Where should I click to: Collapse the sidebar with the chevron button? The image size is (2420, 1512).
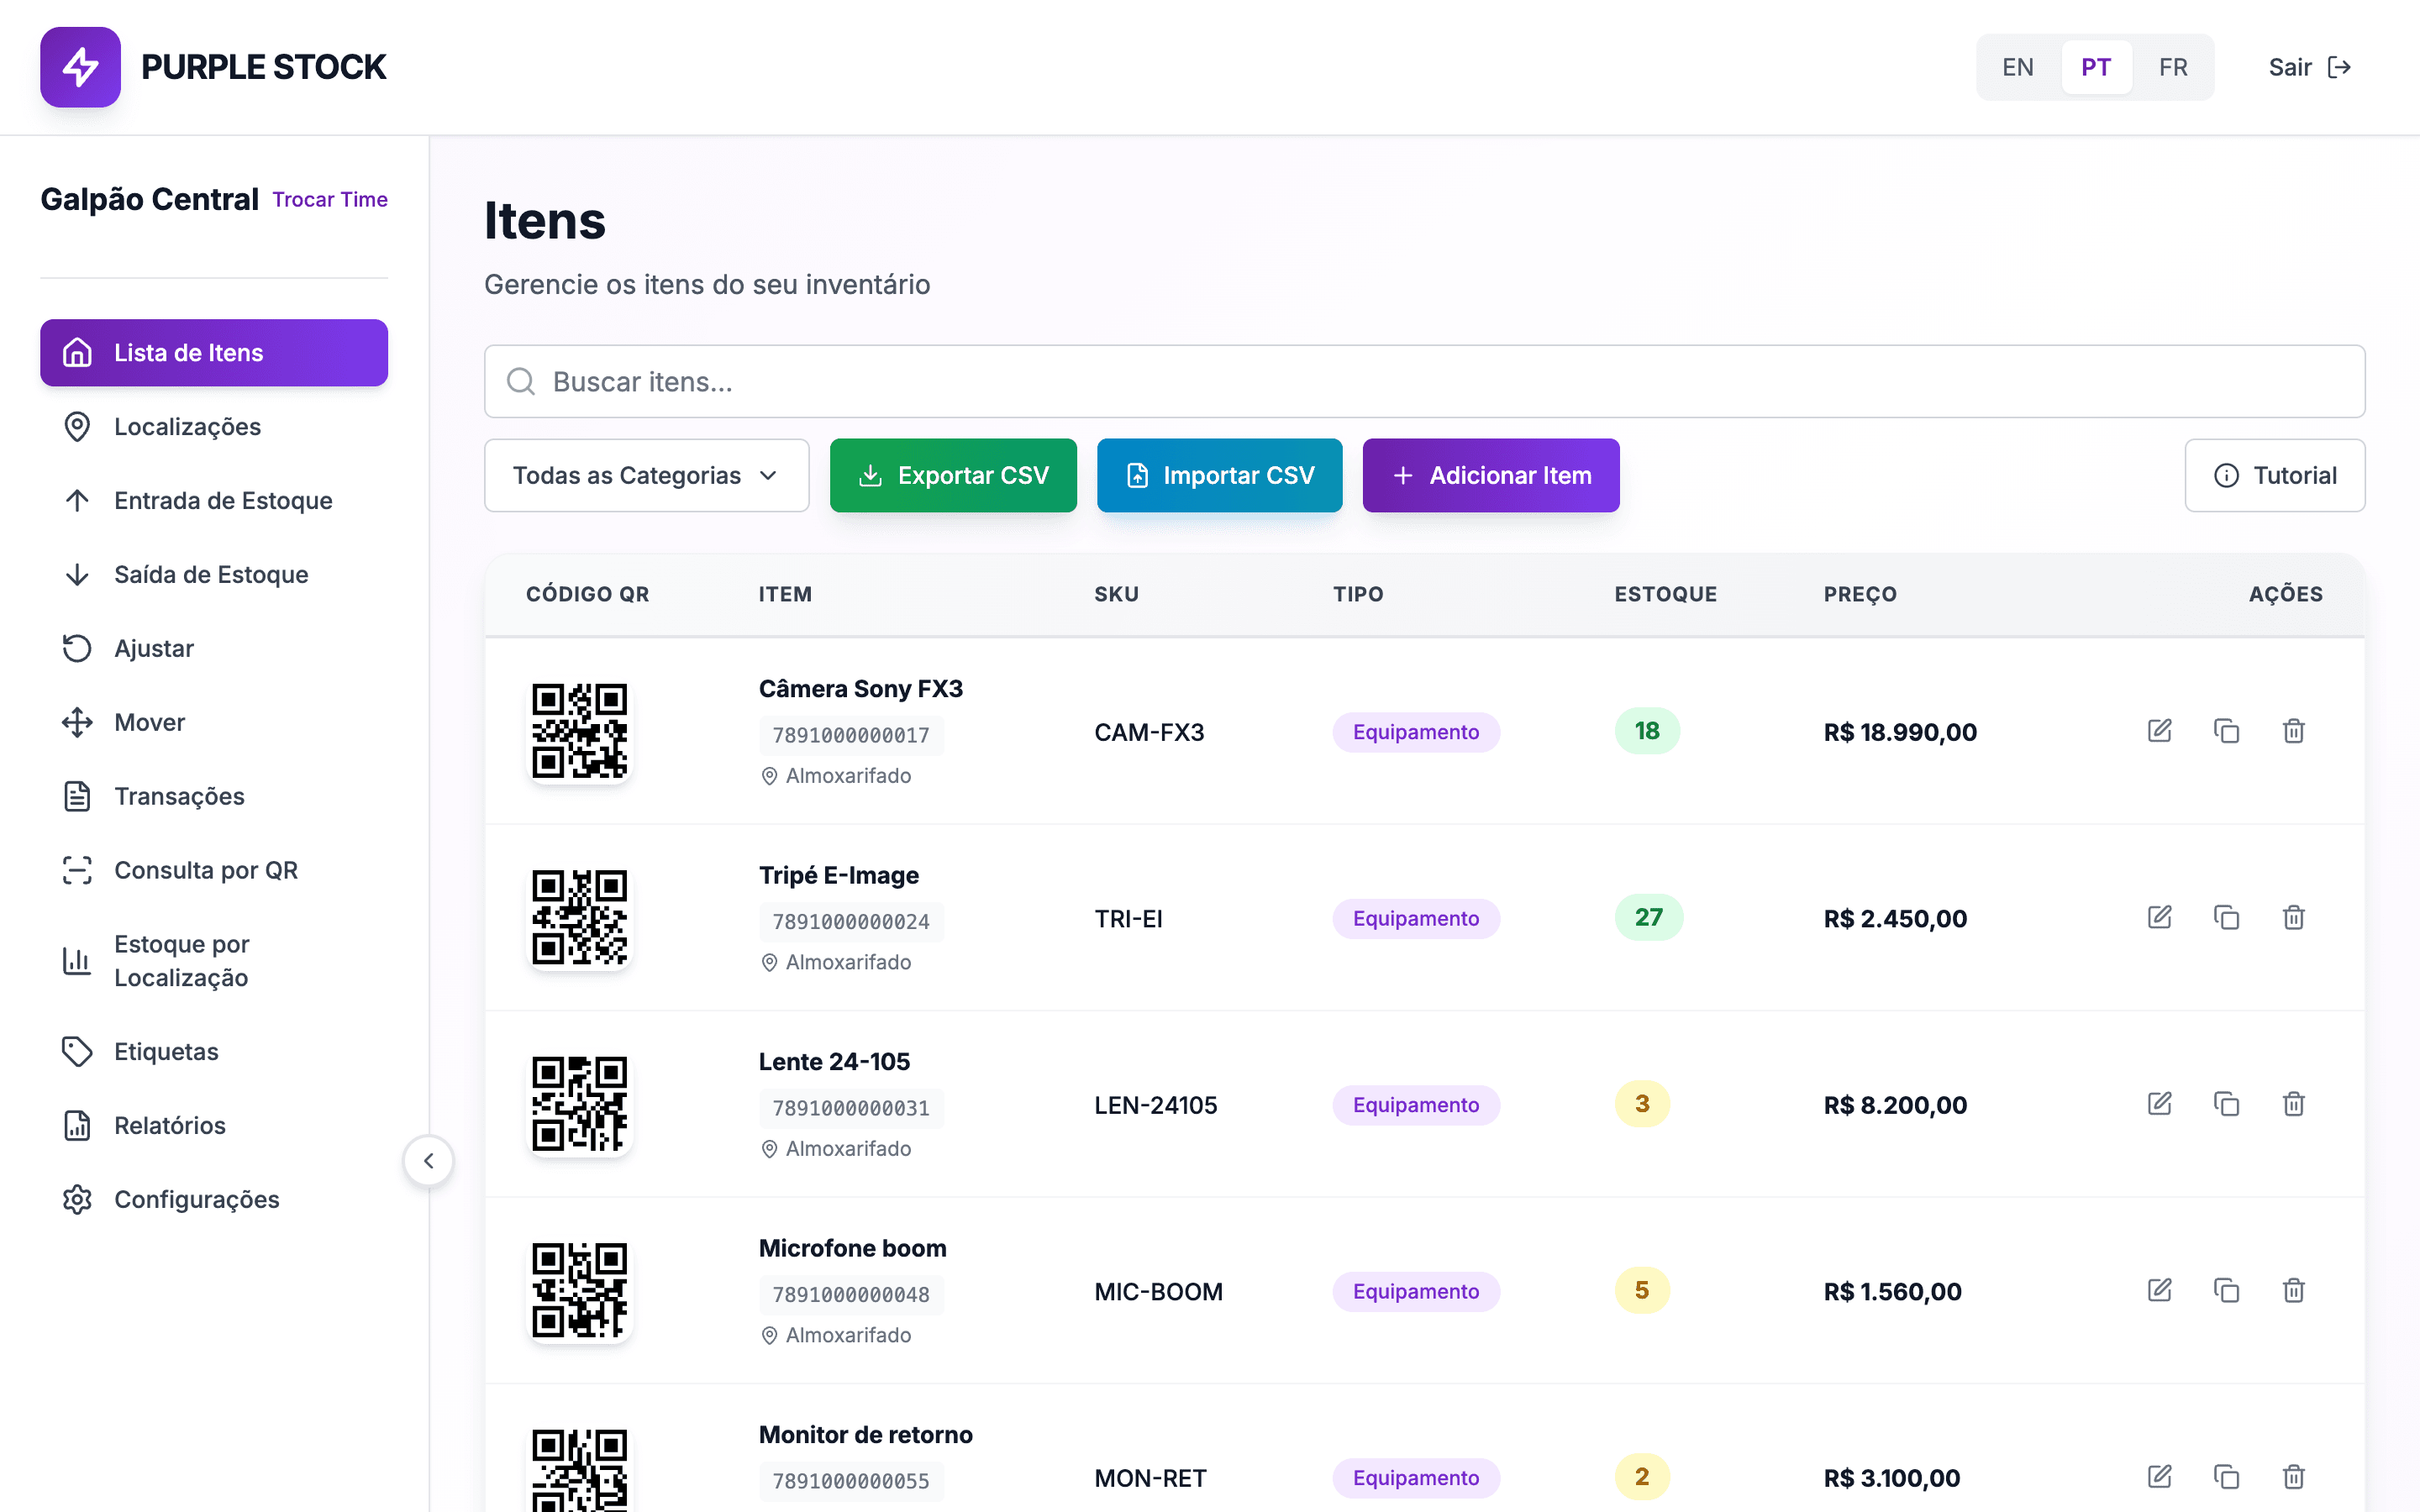[428, 1161]
